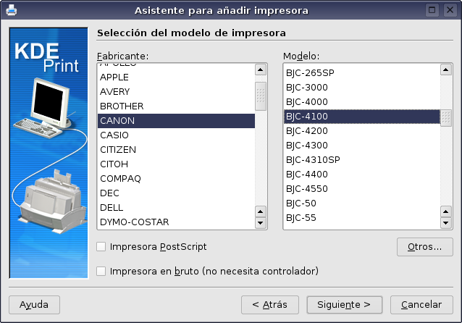Choose model BJC-4550
The image size is (462, 323).
362,188
